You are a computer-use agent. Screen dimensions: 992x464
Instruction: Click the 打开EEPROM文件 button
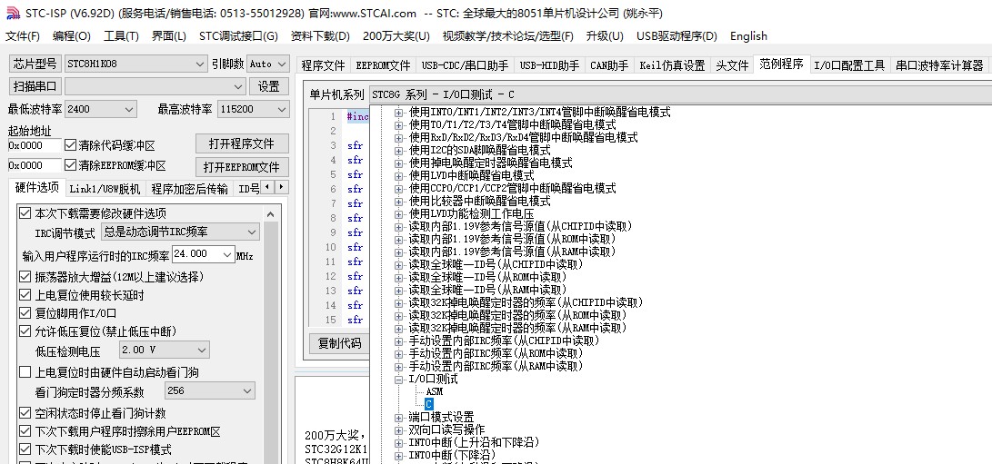242,167
